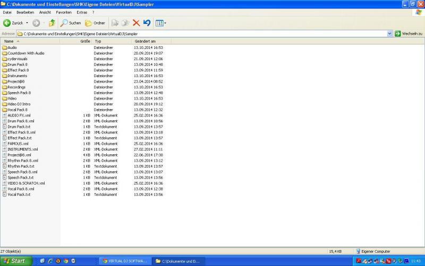Expand the address bar dropdown arrow
This screenshot has height=266, width=425.
pos(390,34)
